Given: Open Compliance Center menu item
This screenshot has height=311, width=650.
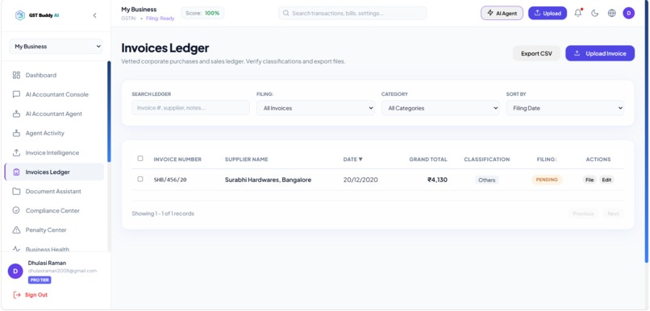Looking at the screenshot, I should point(54,210).
